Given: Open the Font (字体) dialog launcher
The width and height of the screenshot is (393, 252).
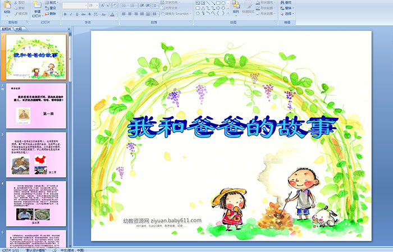Looking at the screenshot, I should 117,22.
